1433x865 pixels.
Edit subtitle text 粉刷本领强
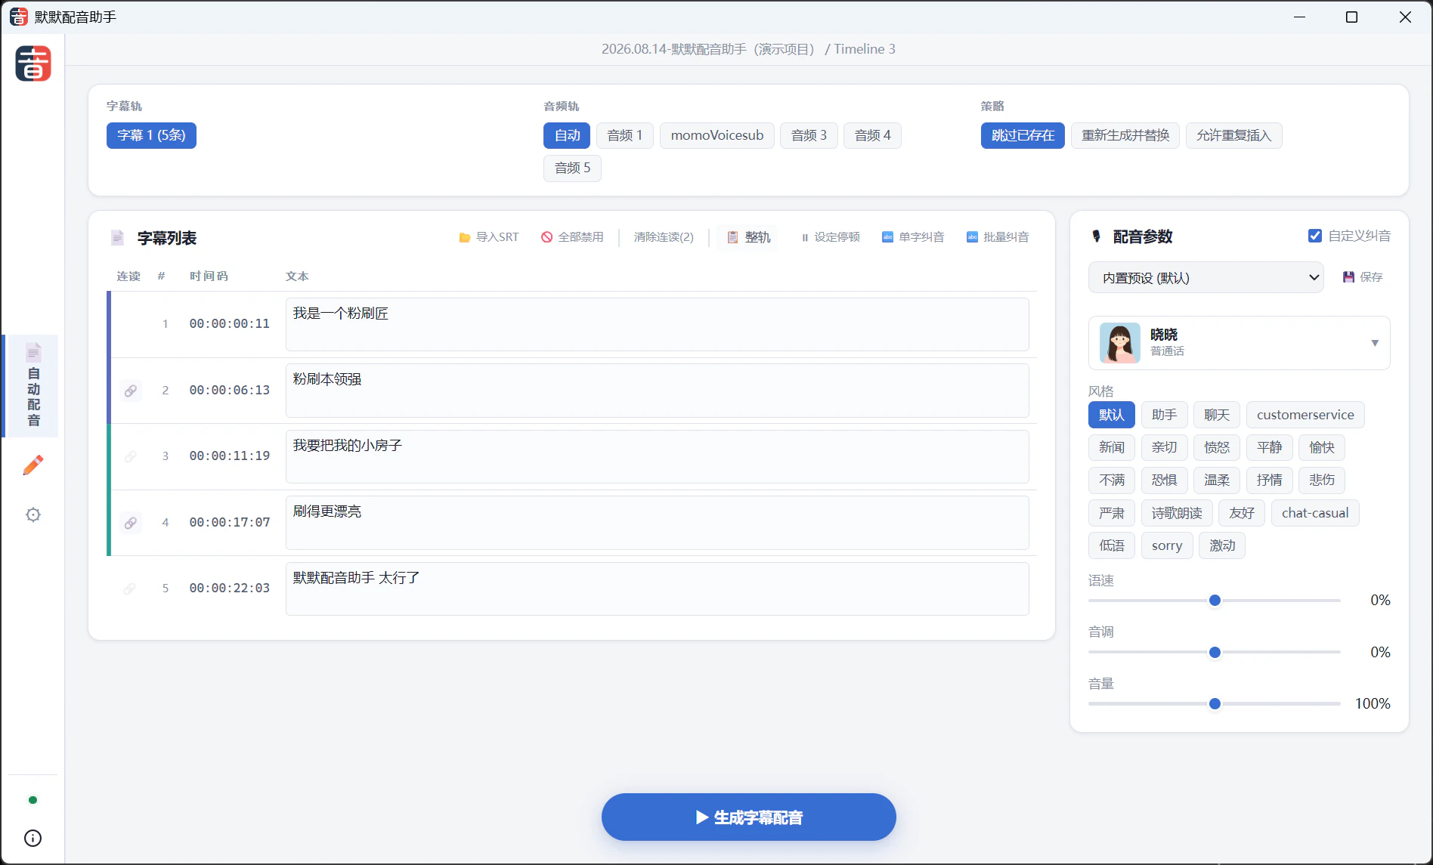point(657,391)
